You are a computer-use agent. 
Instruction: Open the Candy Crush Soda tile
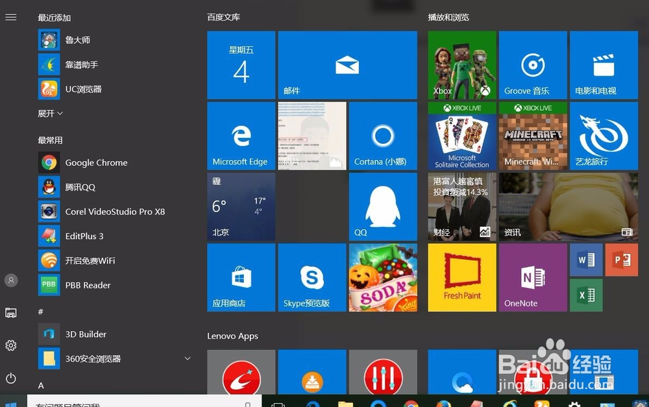(384, 277)
